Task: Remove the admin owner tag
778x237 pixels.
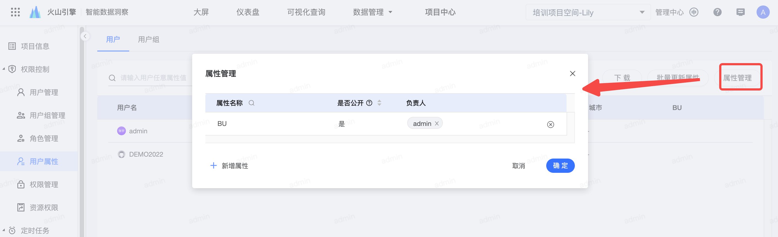Action: click(x=436, y=124)
